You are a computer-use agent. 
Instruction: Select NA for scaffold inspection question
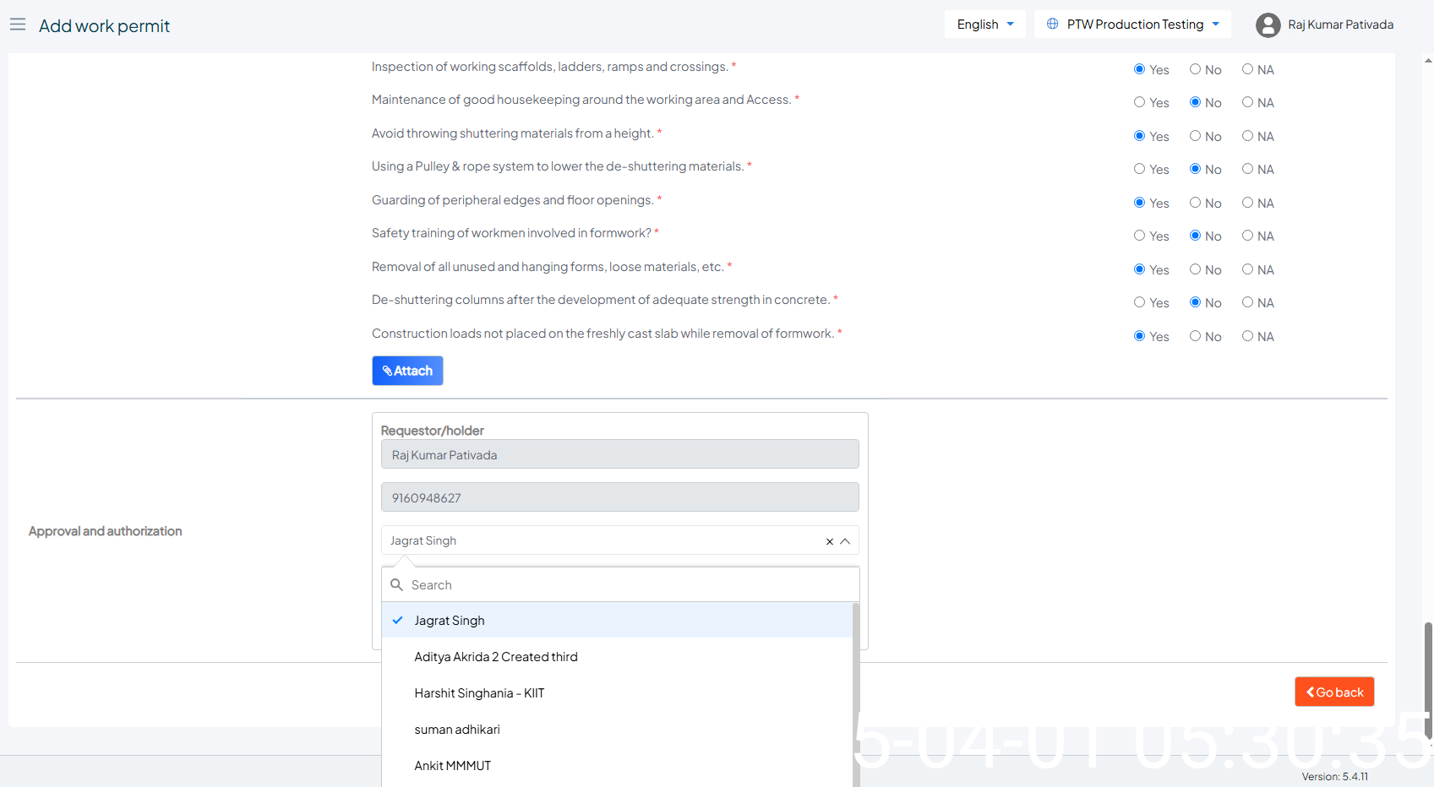(1247, 69)
